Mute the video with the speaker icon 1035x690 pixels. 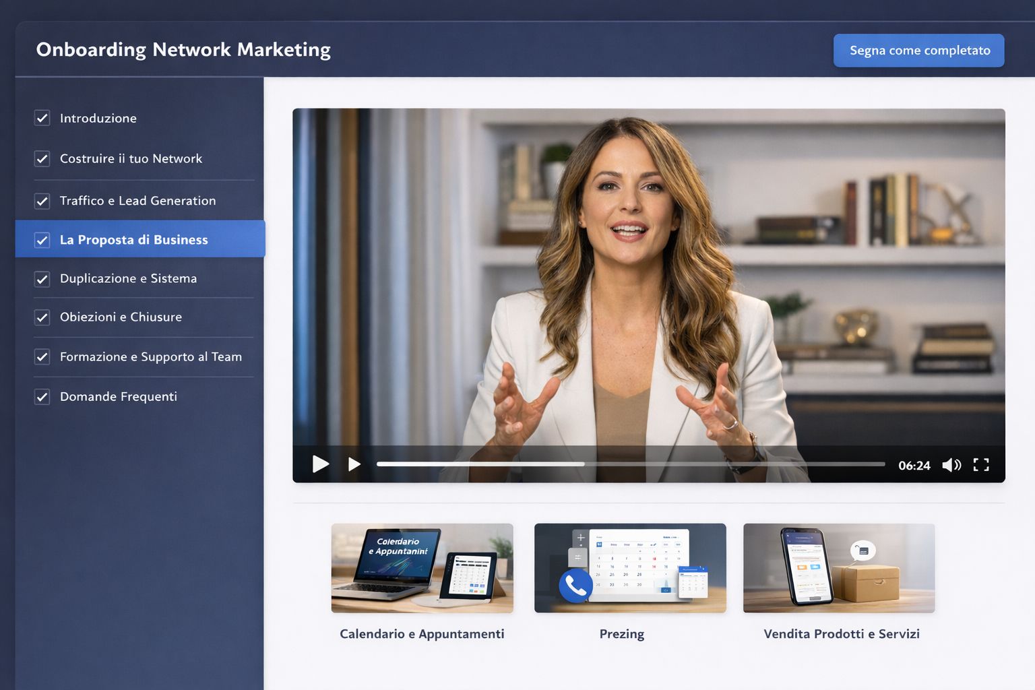(951, 465)
